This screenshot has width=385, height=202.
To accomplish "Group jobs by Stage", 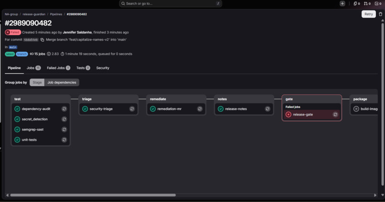I will click(37, 82).
